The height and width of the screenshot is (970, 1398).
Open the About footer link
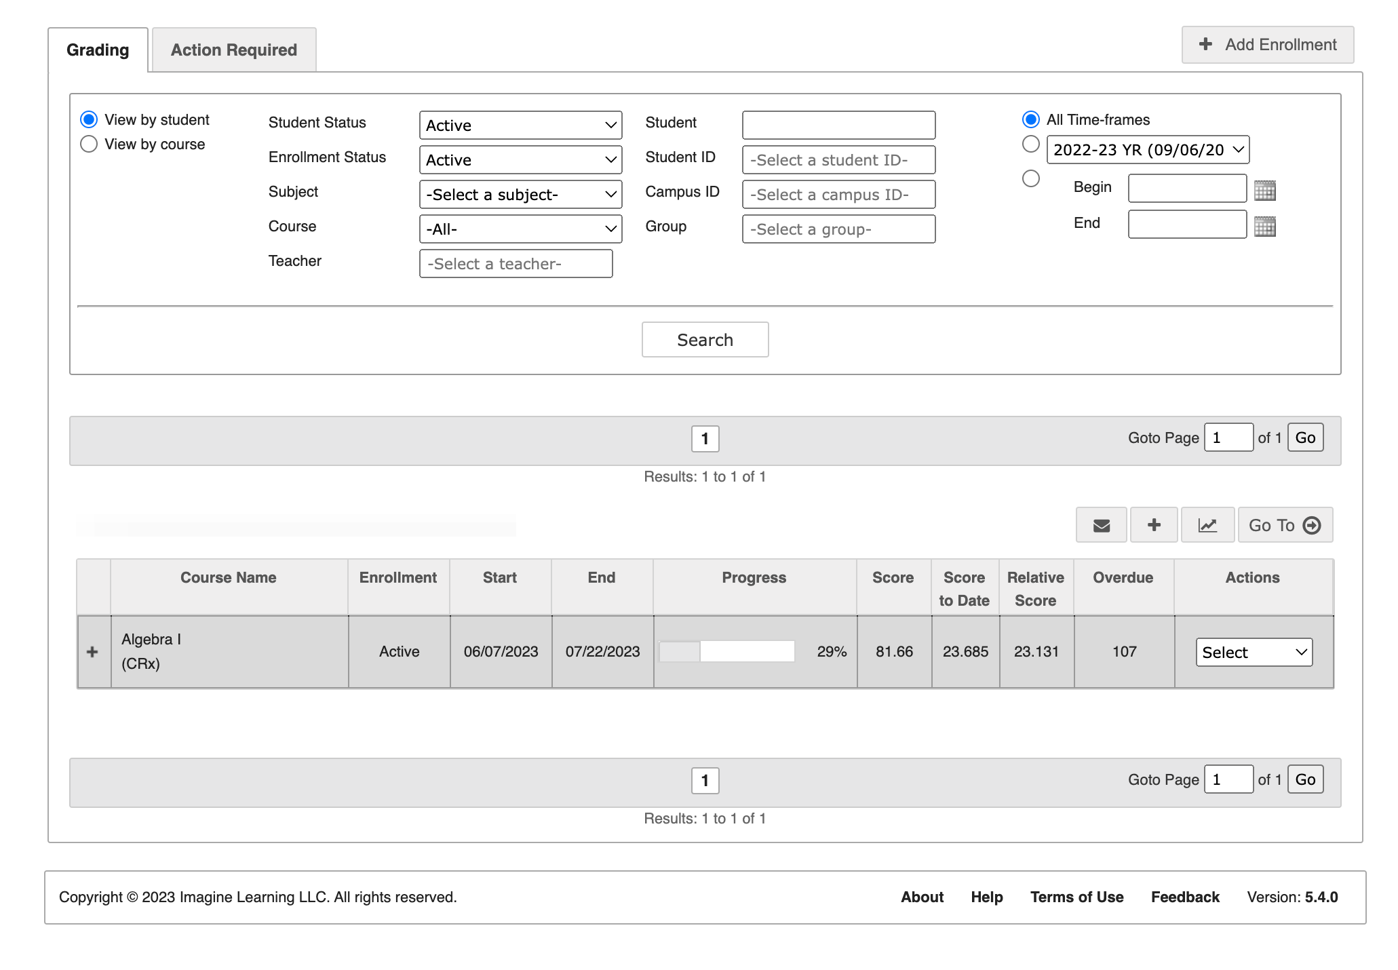[922, 897]
